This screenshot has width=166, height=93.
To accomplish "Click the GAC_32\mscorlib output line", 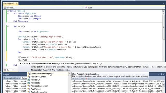I will (117, 81).
